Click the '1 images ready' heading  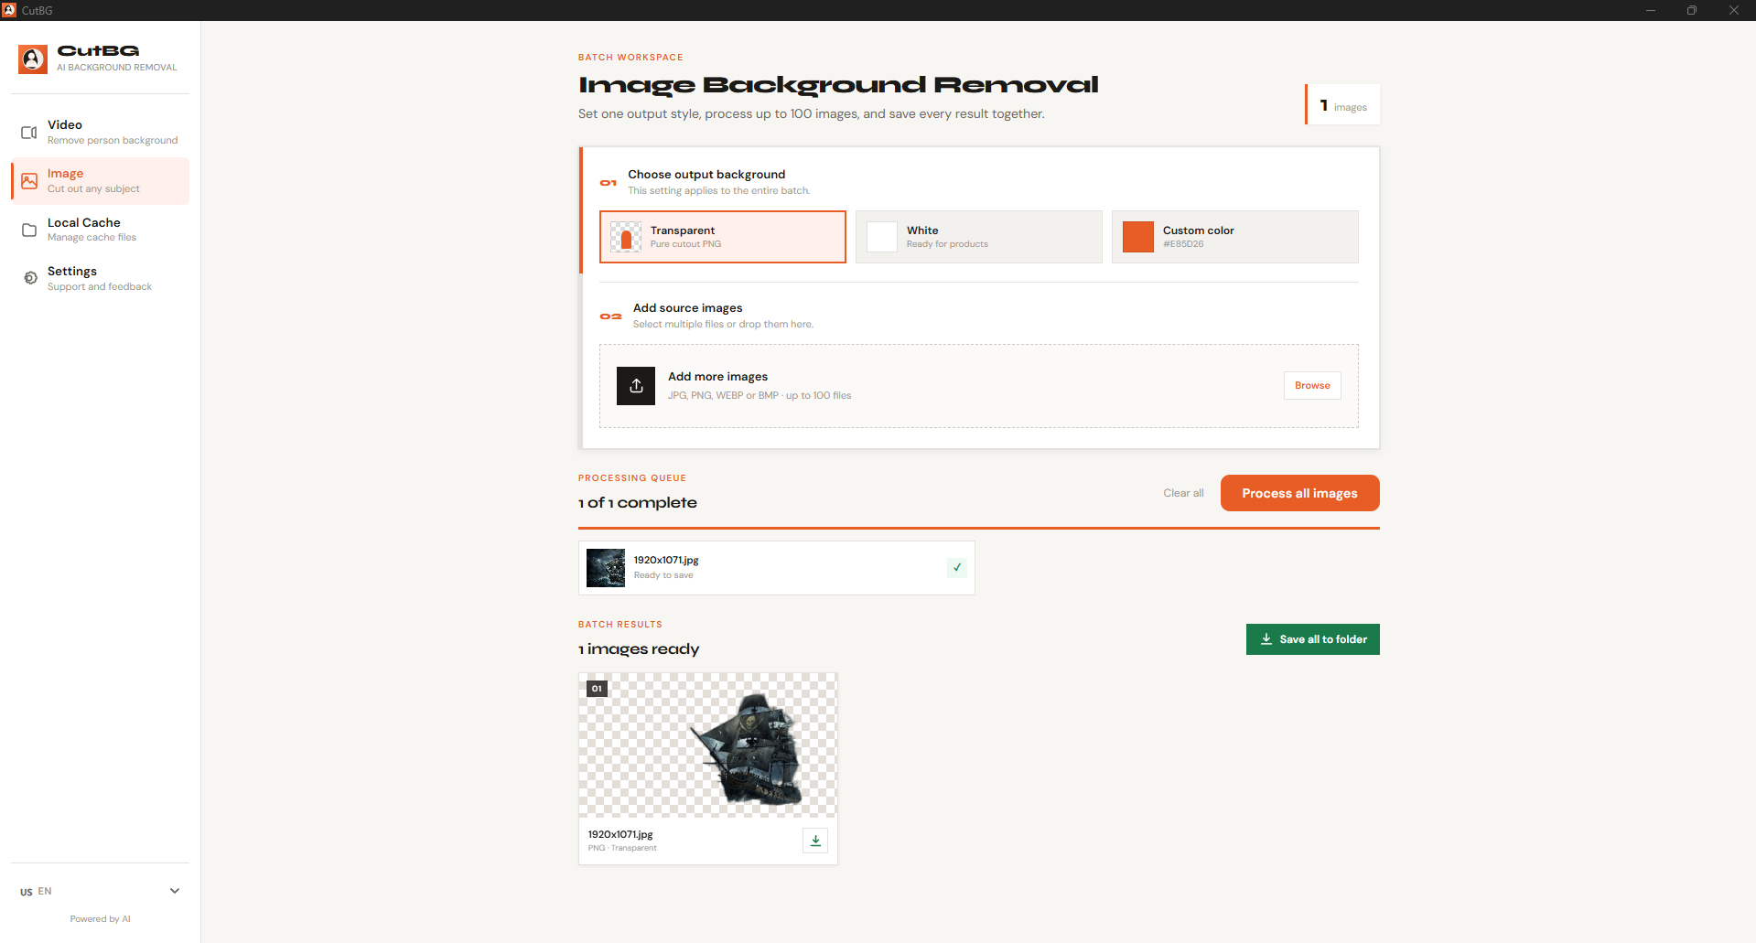coord(639,649)
